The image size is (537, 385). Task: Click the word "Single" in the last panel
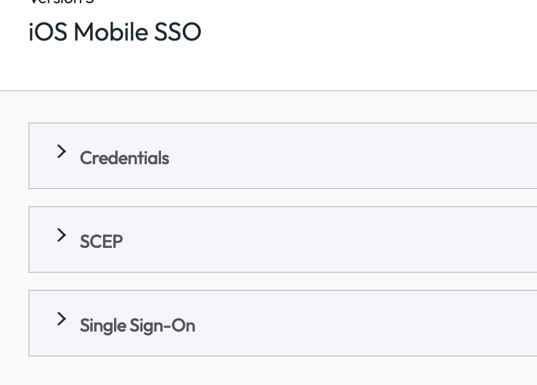click(102, 325)
